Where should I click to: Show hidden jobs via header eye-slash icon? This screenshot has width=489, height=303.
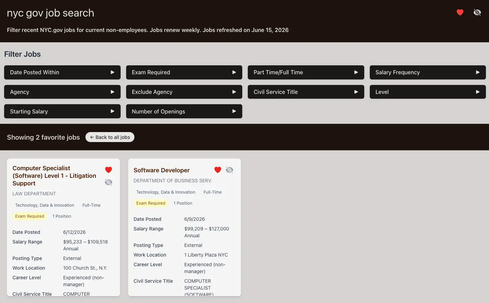click(477, 12)
